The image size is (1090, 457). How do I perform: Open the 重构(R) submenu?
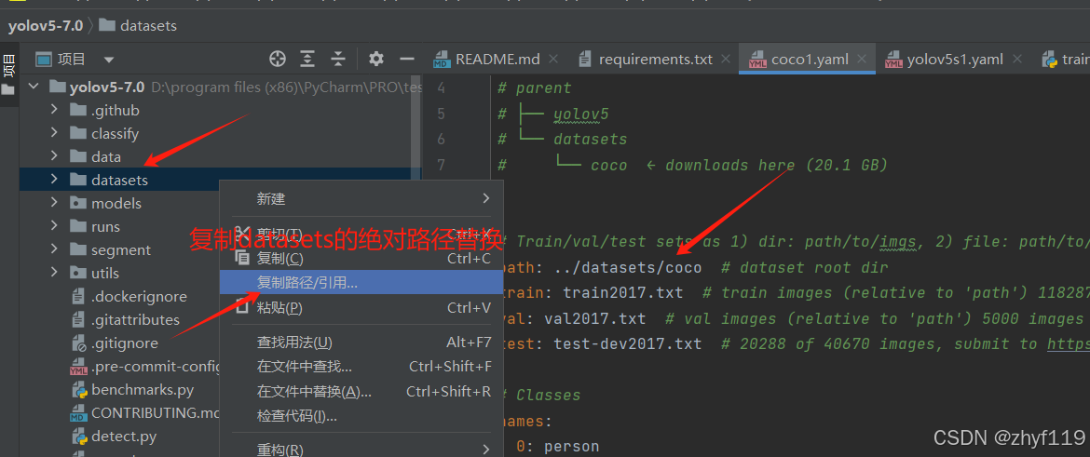pos(361,450)
